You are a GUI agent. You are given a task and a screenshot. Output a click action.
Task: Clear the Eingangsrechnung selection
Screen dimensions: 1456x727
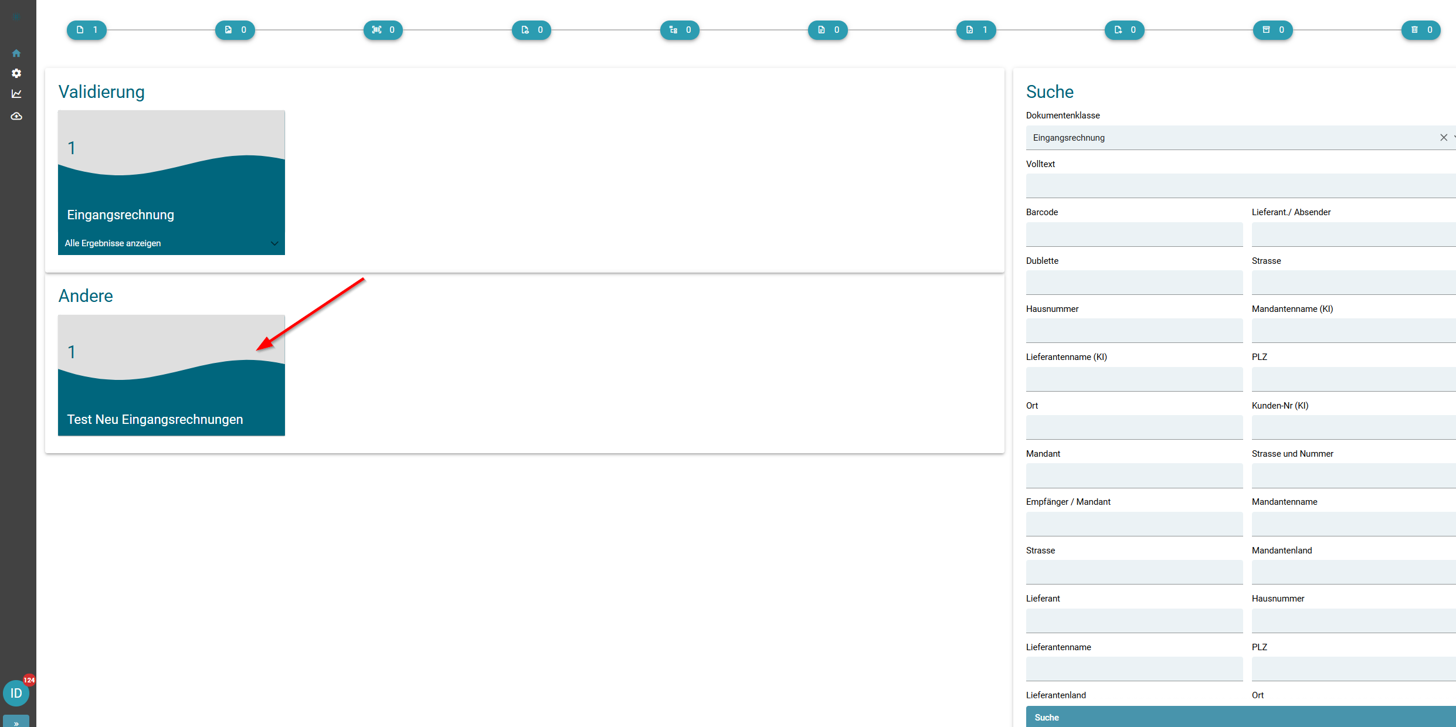[1444, 138]
